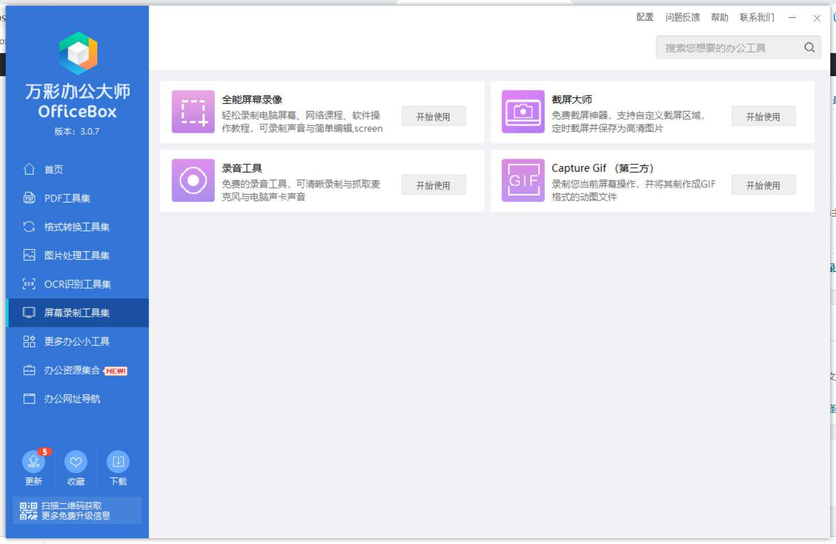Click the OfficeBox hexagon logo
The height and width of the screenshot is (544, 836).
(x=78, y=53)
